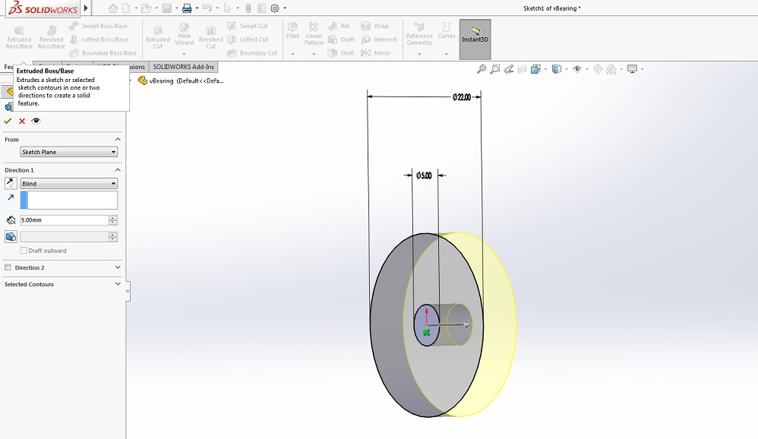Expand the Curves dropdown arrow

click(447, 54)
